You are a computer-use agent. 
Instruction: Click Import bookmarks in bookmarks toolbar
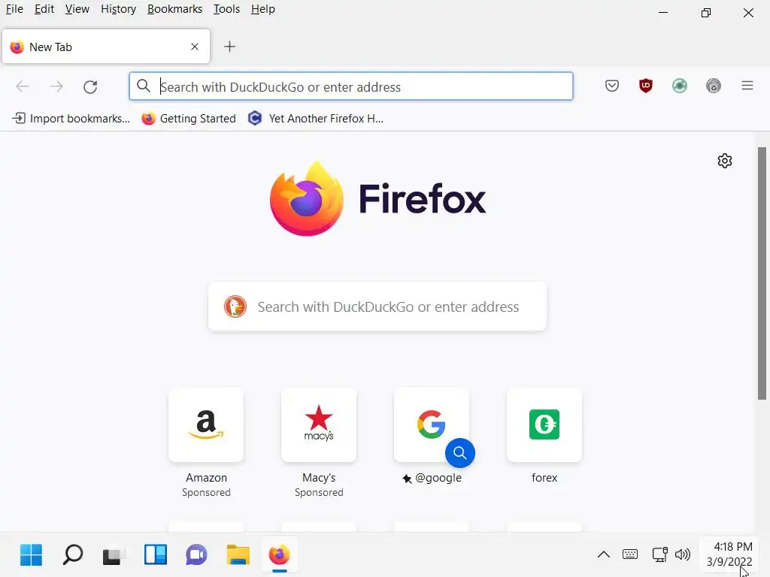[71, 118]
